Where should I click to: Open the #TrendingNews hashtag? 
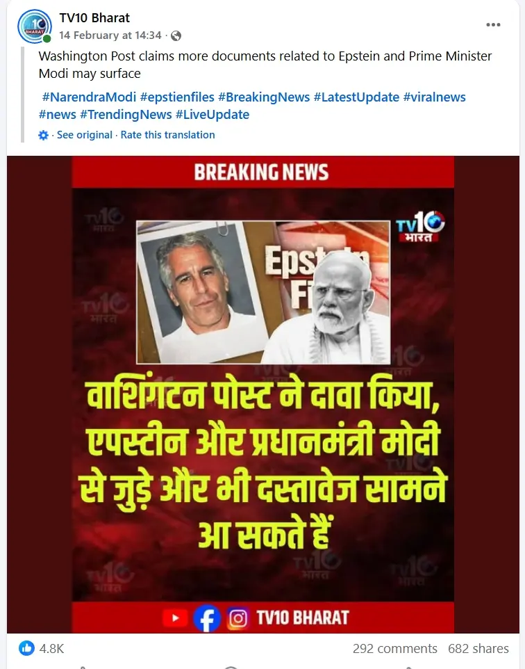[126, 115]
